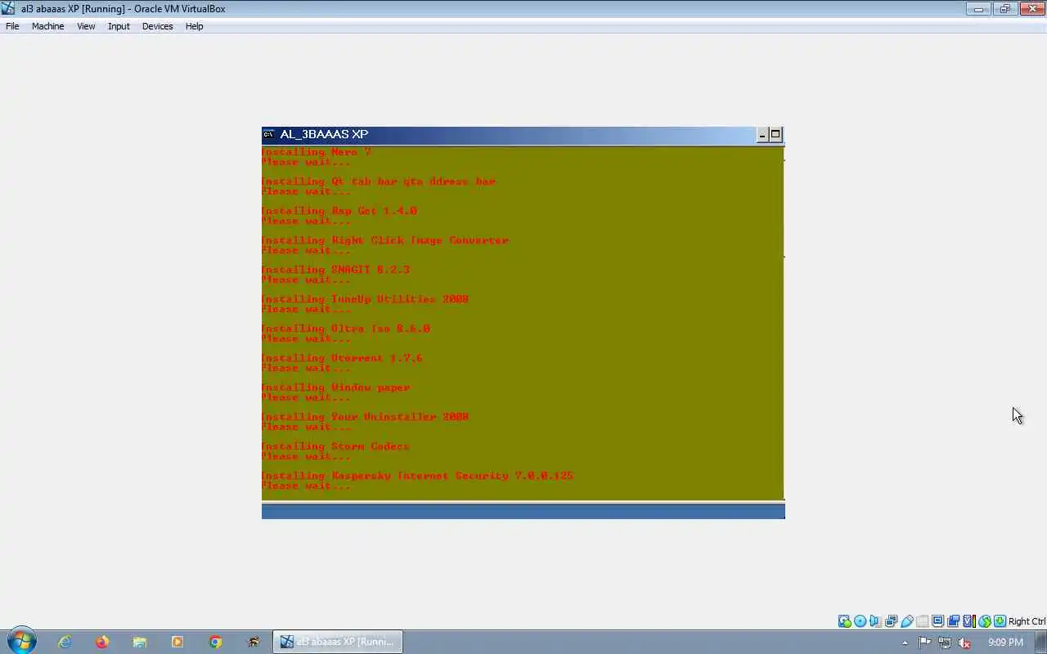This screenshot has width=1047, height=654.
Task: Click the USB devices status icon
Action: coord(906,621)
